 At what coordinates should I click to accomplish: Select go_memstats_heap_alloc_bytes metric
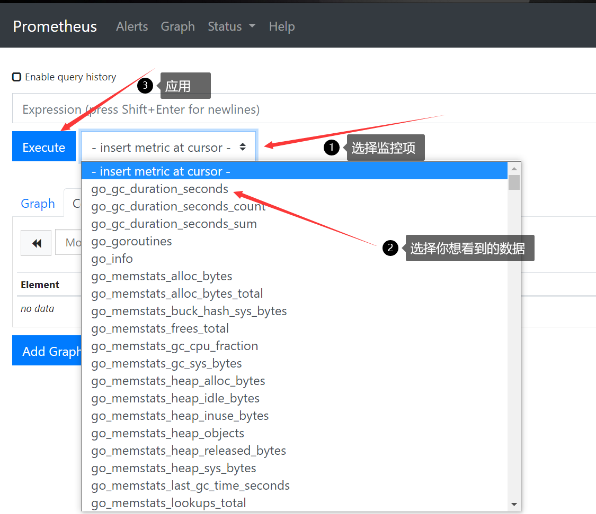pyautogui.click(x=295, y=380)
